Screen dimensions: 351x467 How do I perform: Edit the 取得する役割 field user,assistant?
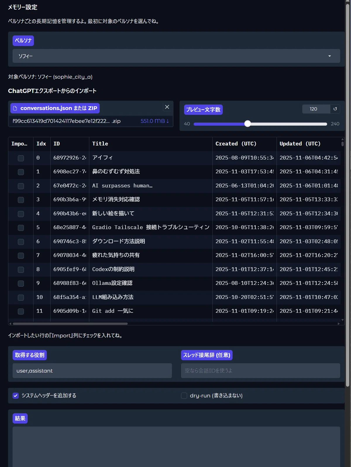92,371
